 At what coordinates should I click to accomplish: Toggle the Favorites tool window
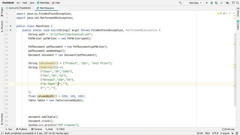click(2, 119)
